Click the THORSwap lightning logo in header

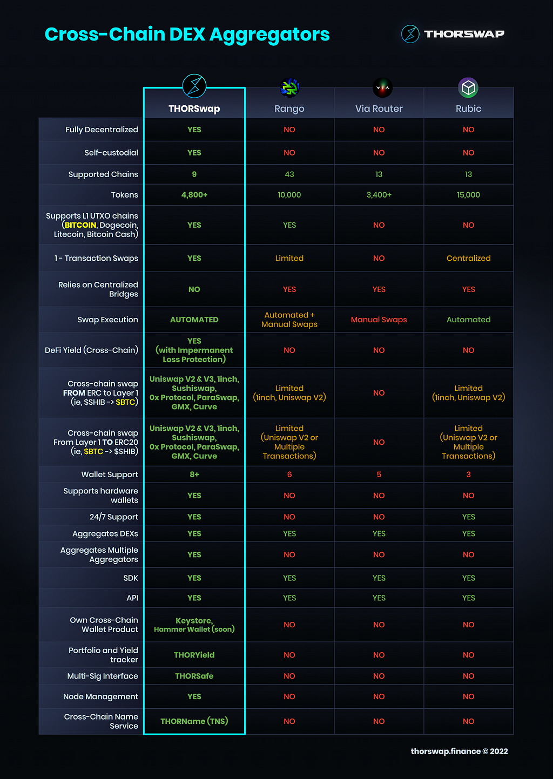click(410, 34)
